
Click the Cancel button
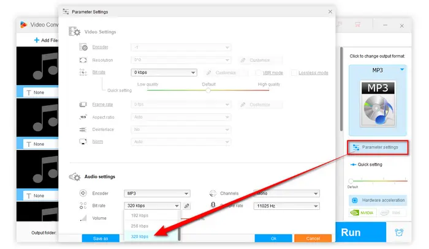(313, 239)
